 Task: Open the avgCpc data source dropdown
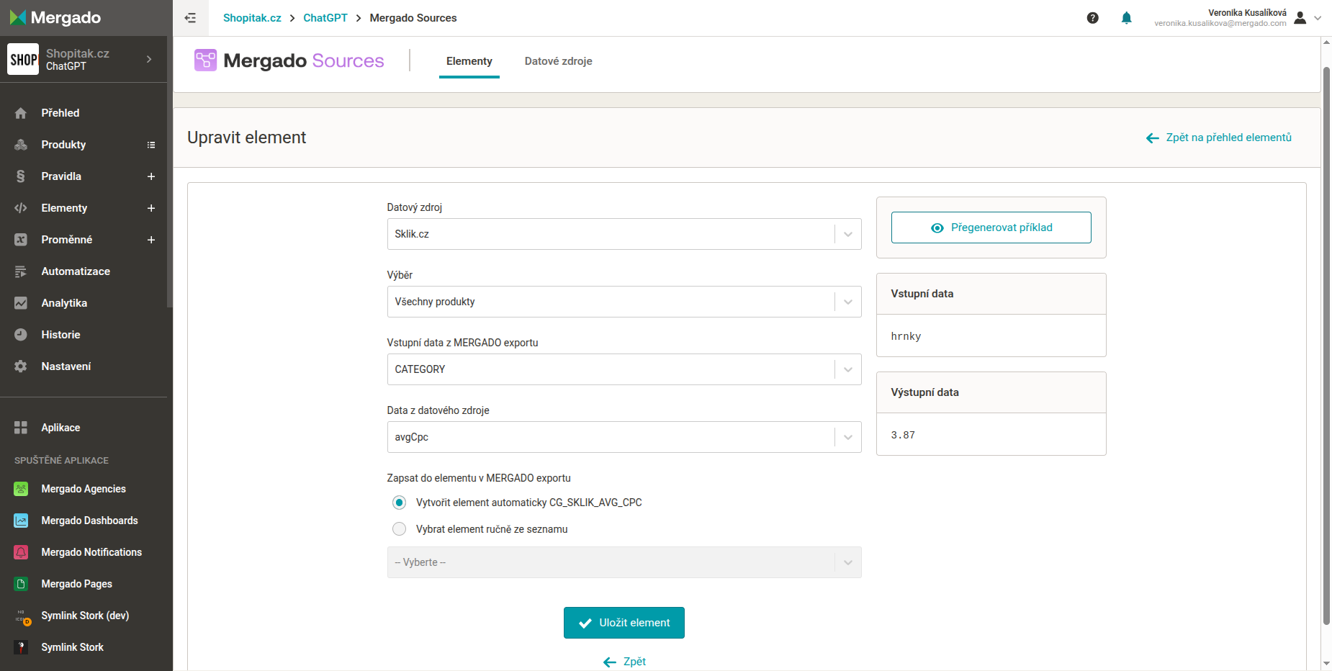click(624, 437)
